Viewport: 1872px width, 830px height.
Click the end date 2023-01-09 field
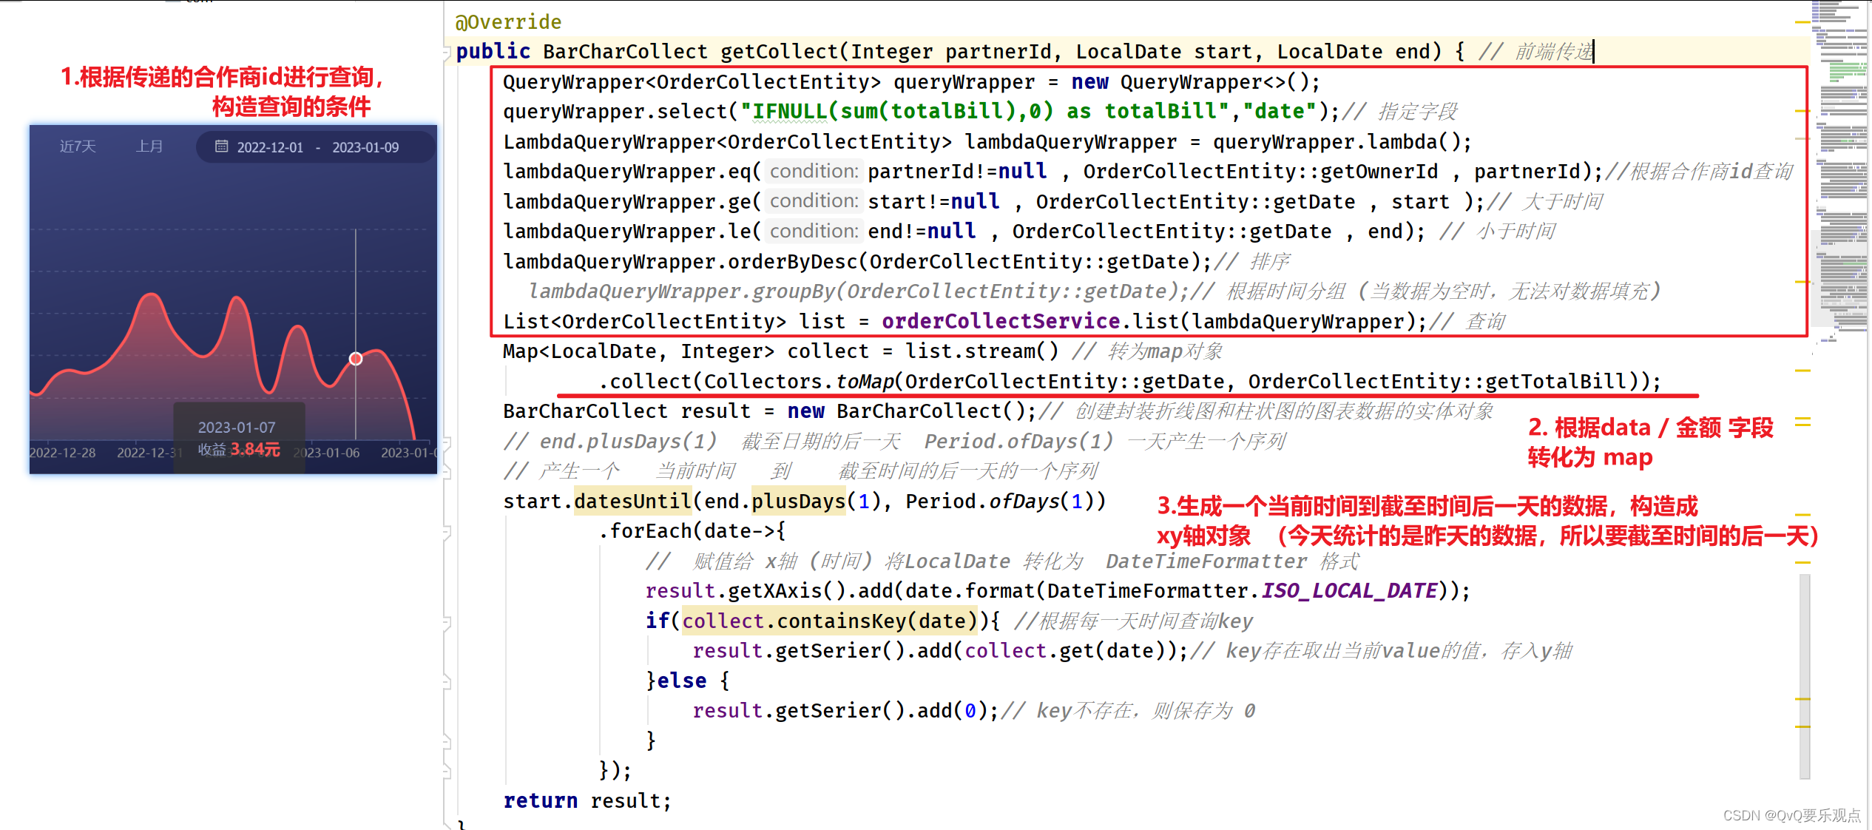click(x=365, y=147)
